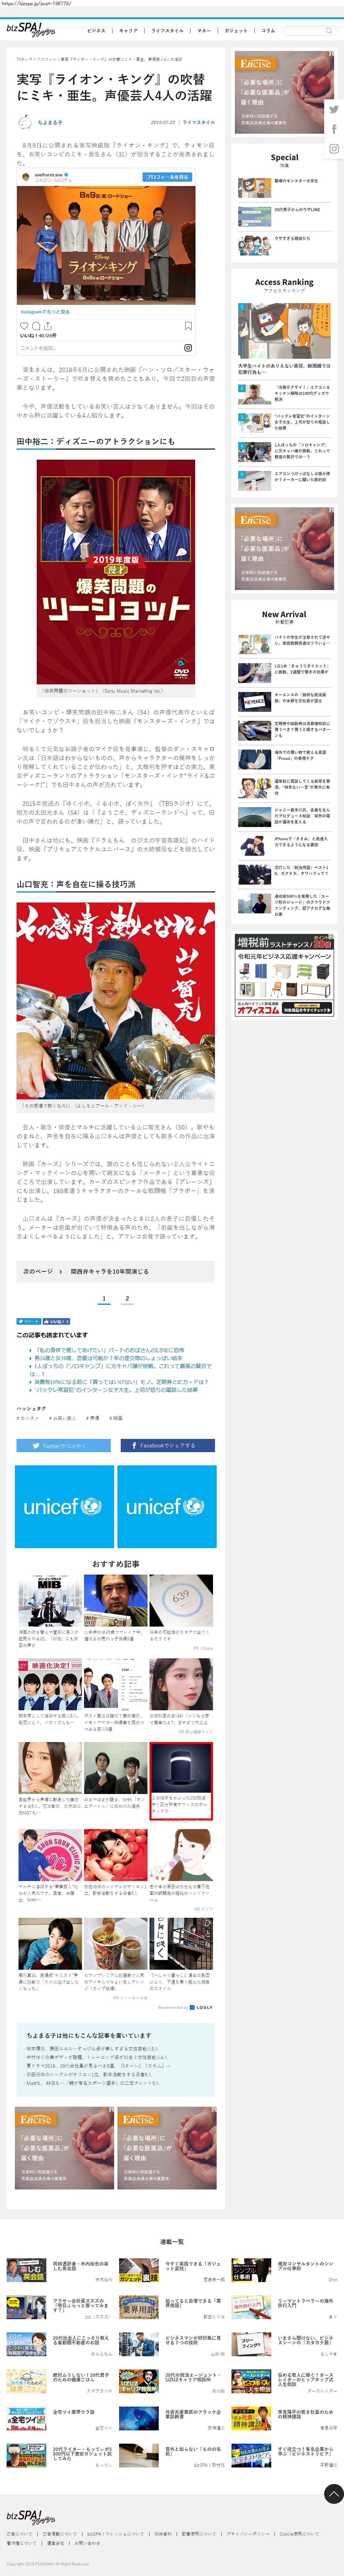The image size is (344, 2576).
Task: Click the Instagram icon in side share bar
Action: (x=334, y=149)
